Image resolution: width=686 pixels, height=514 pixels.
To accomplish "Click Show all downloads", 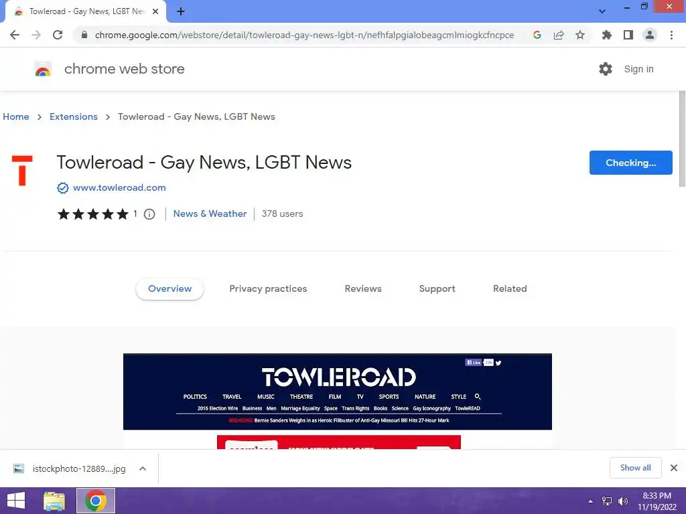I will 635,468.
